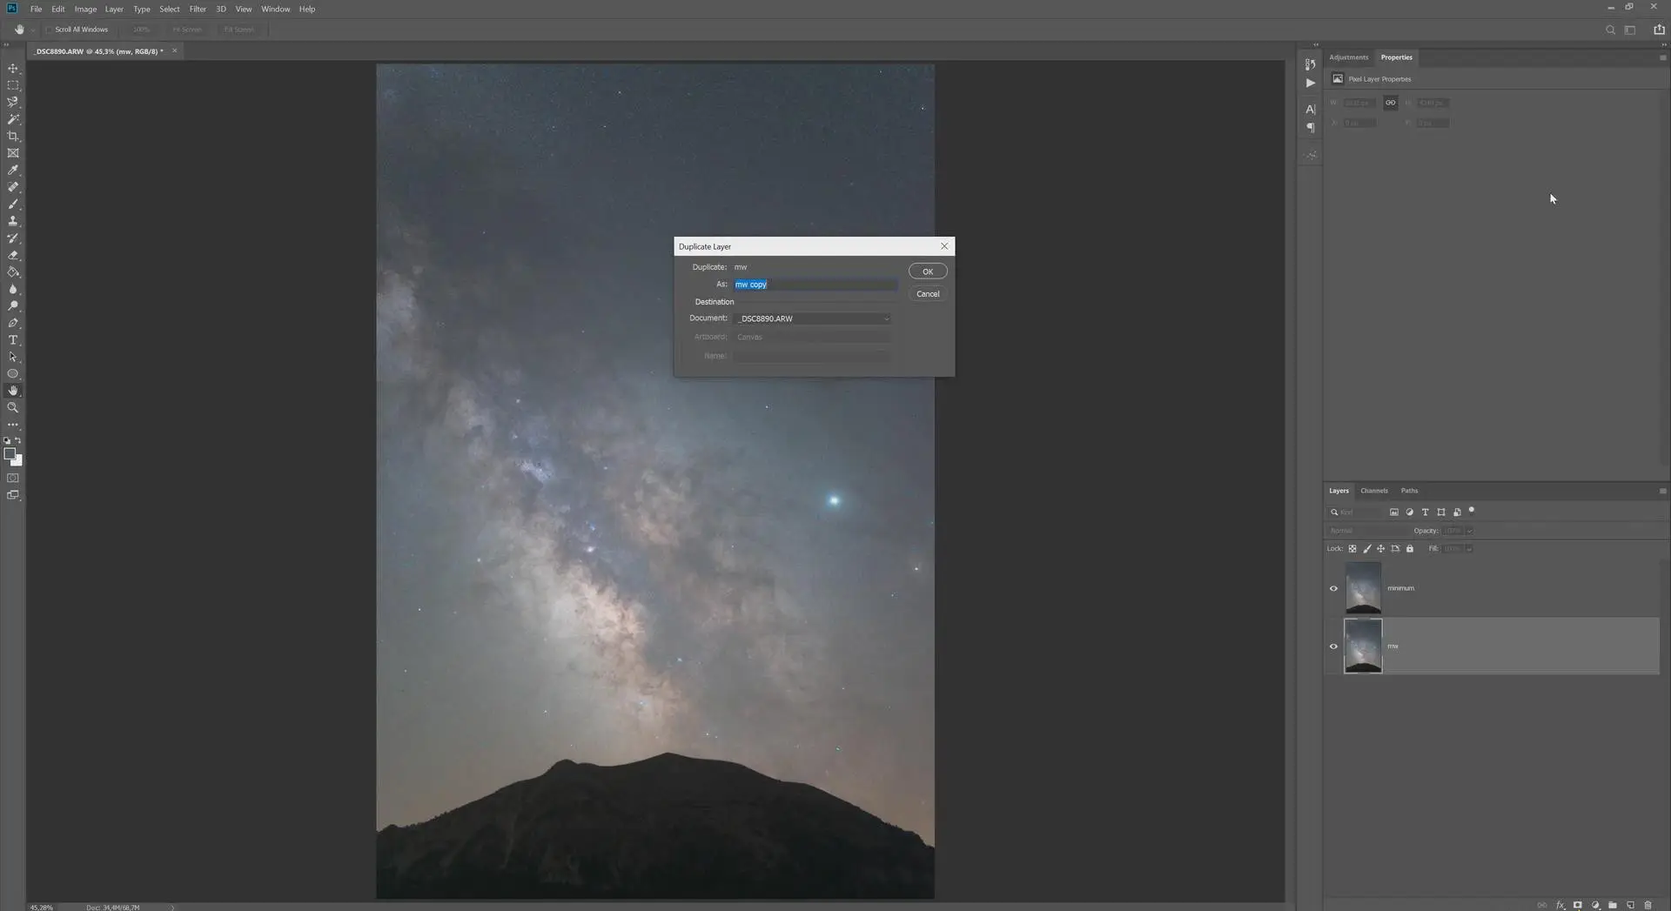The width and height of the screenshot is (1671, 911).
Task: Hide the mw layer
Action: [1333, 646]
